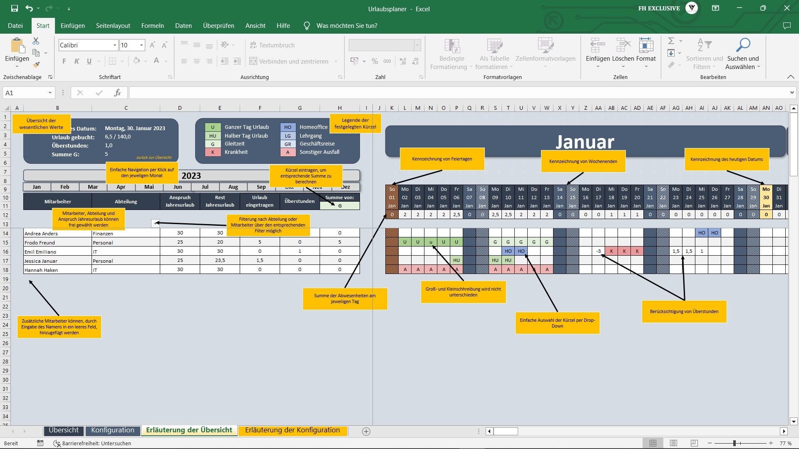Open the Konfiguration sheet tab
This screenshot has width=799, height=449.
112,430
